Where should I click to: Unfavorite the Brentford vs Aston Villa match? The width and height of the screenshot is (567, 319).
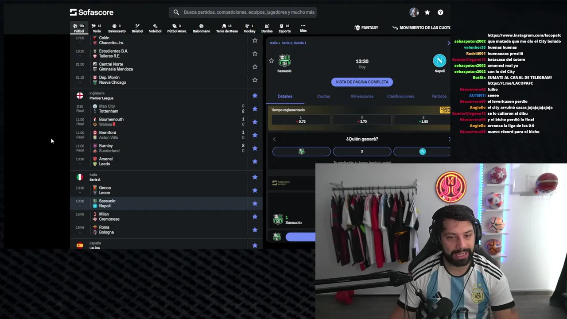click(255, 135)
